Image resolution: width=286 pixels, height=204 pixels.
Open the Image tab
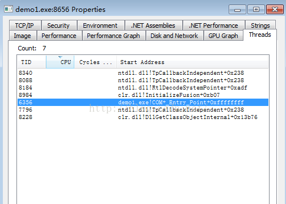23,36
